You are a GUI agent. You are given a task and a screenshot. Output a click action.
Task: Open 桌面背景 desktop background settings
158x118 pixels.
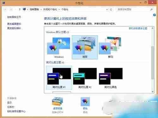(x=58, y=105)
